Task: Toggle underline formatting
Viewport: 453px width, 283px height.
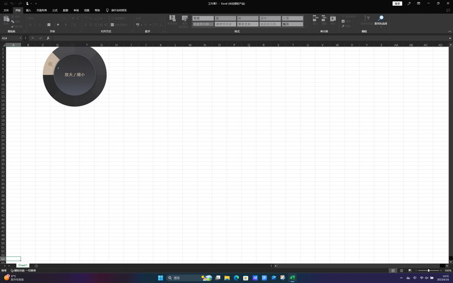Action: (x=40, y=25)
